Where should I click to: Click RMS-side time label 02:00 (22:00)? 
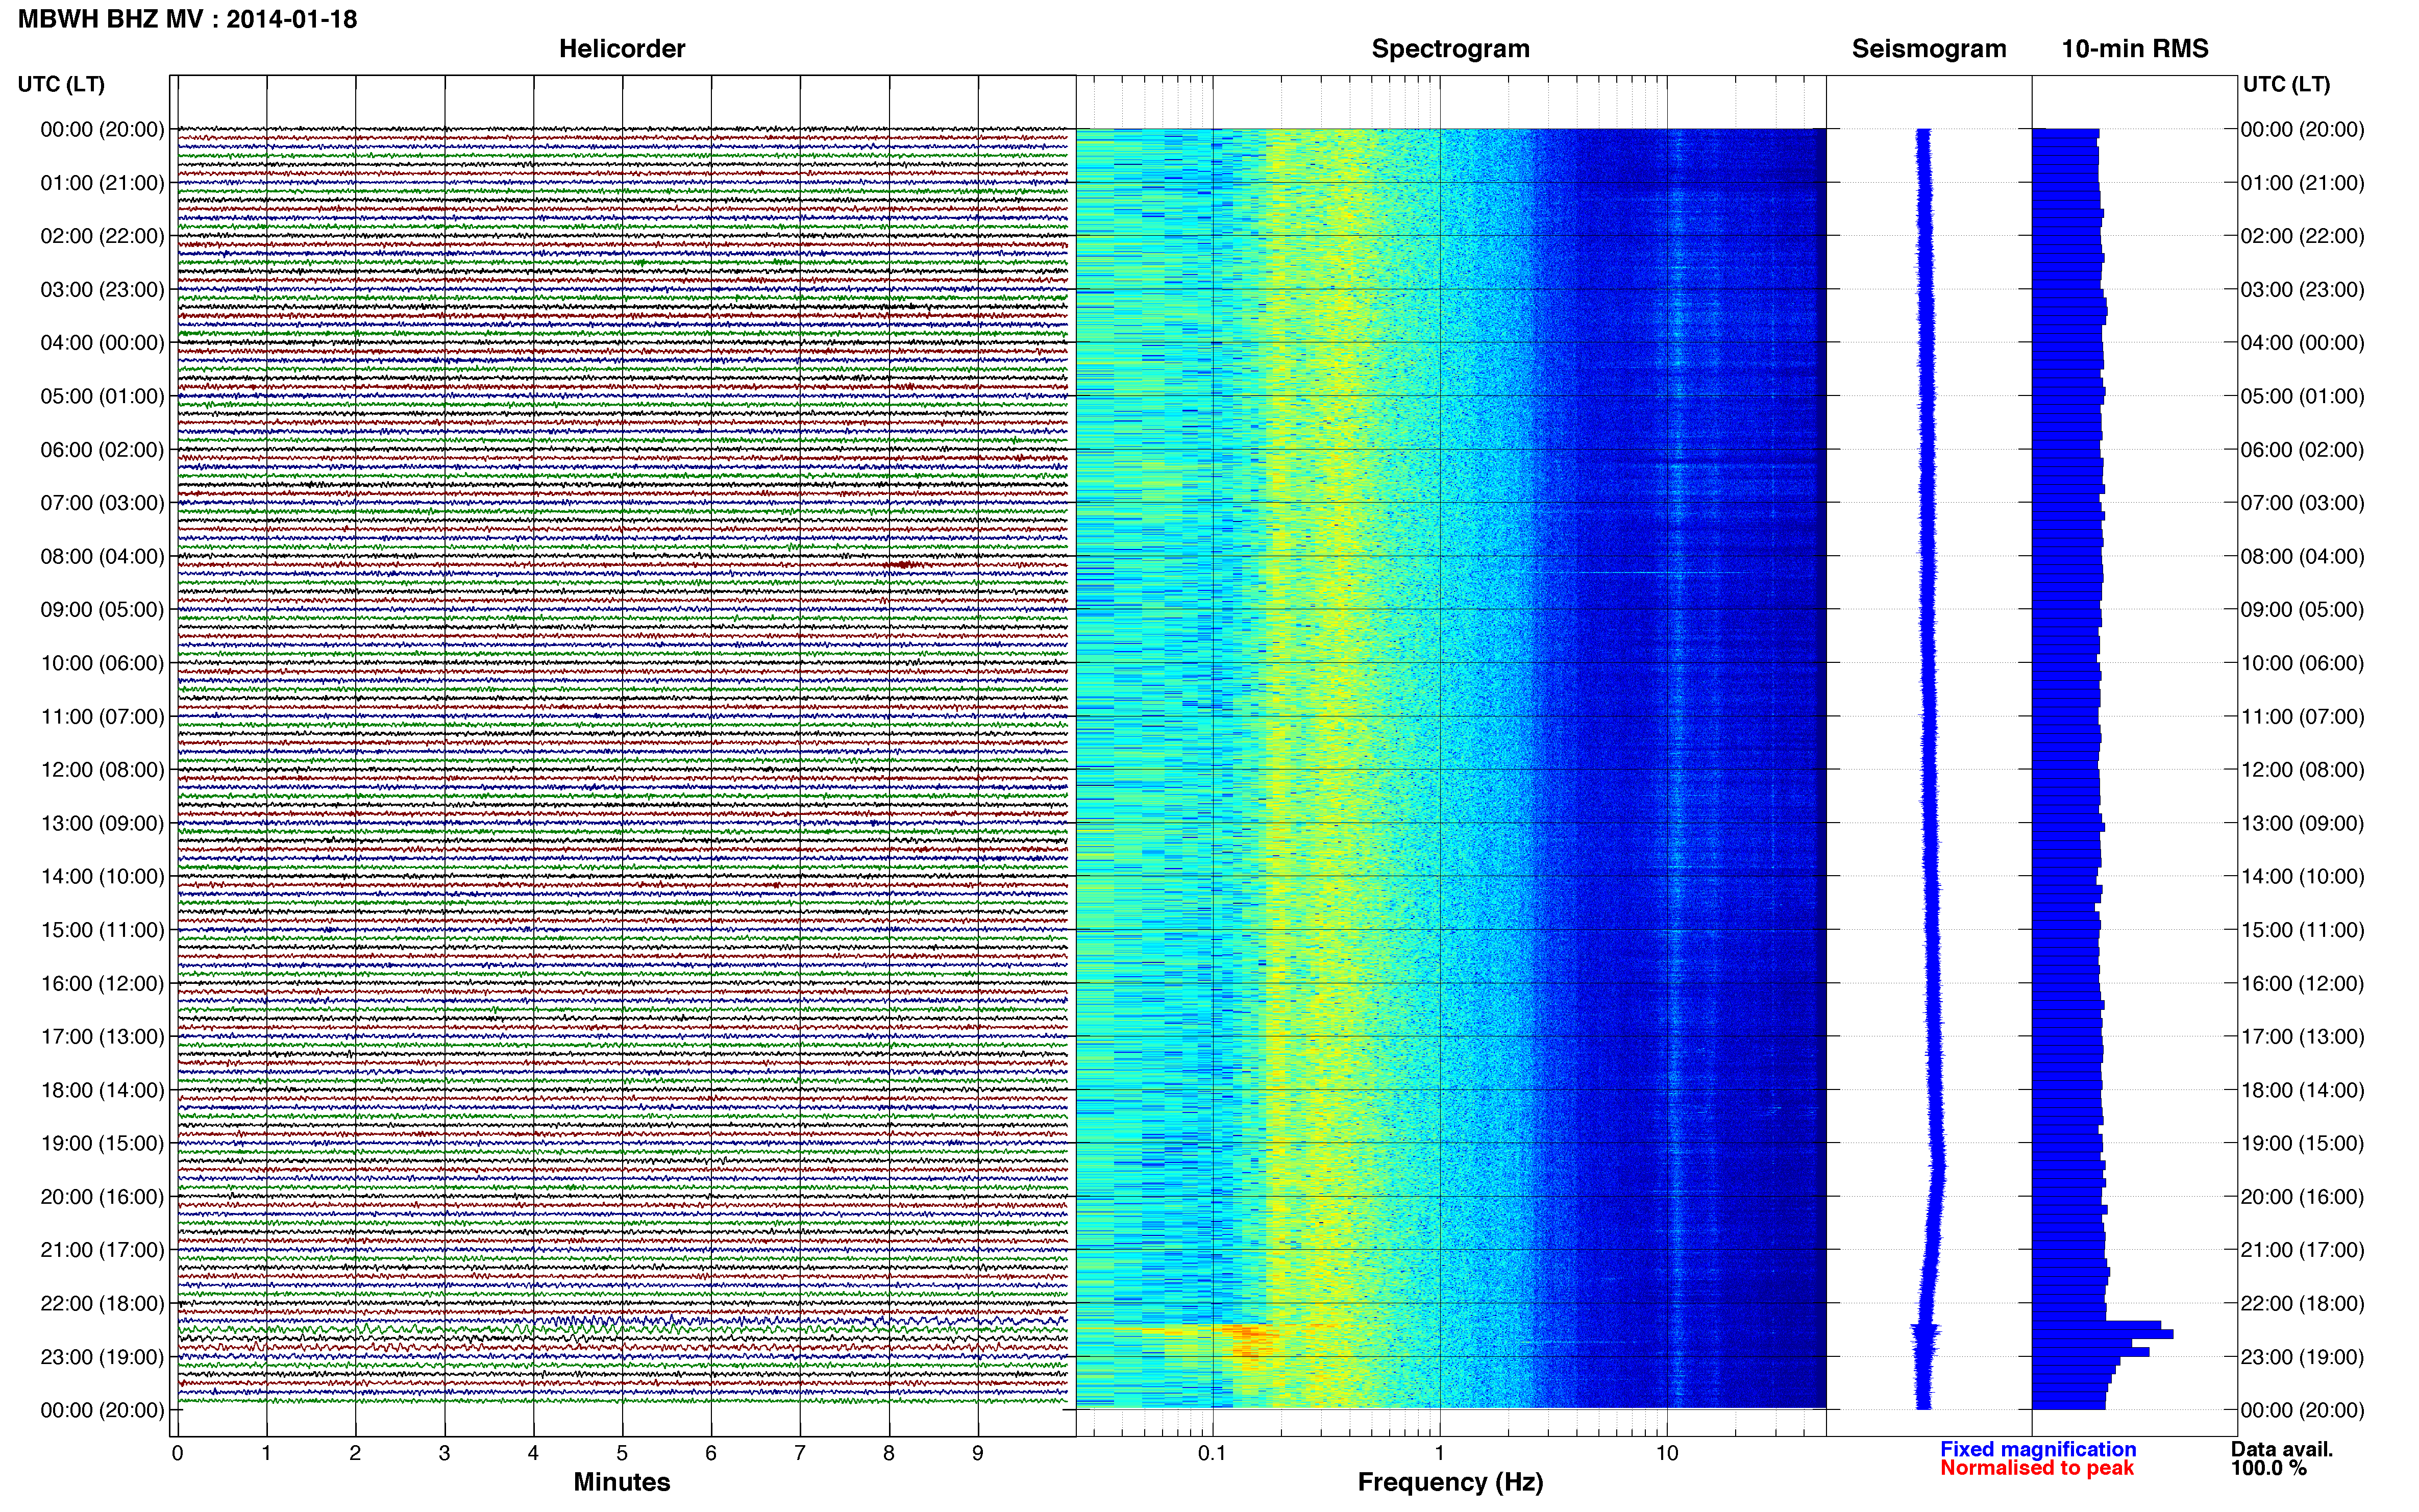coord(2302,236)
